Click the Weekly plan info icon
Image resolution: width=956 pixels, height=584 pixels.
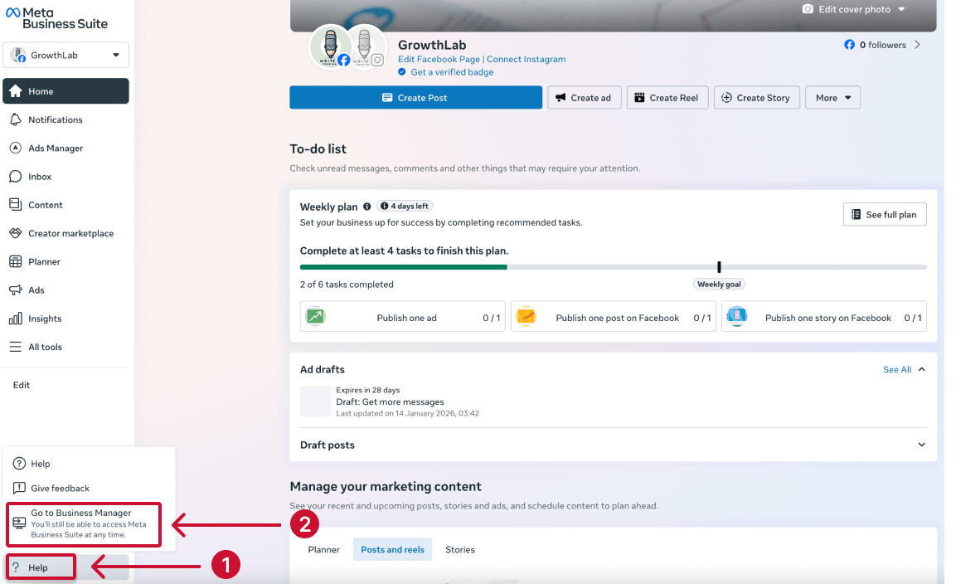[367, 207]
